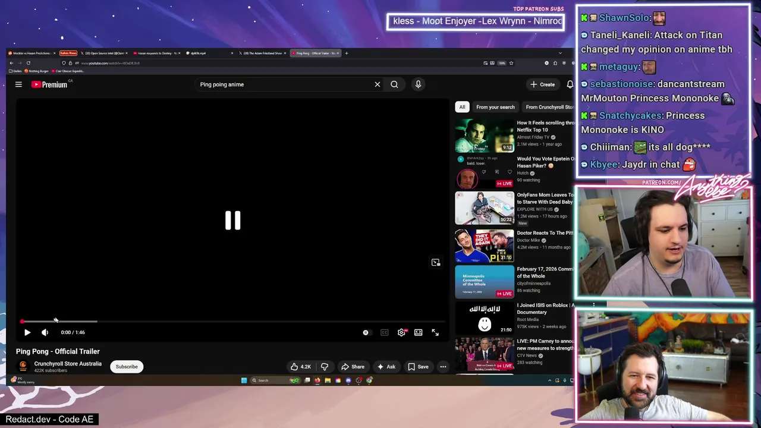Switch player to theater mode
The image size is (761, 428).
(x=419, y=332)
